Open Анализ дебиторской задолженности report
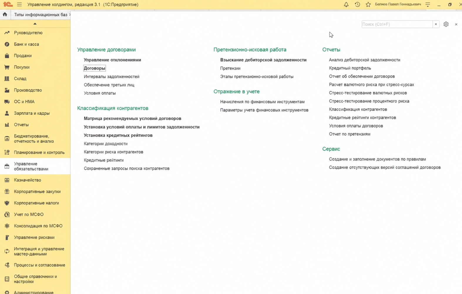This screenshot has width=462, height=294. point(364,60)
